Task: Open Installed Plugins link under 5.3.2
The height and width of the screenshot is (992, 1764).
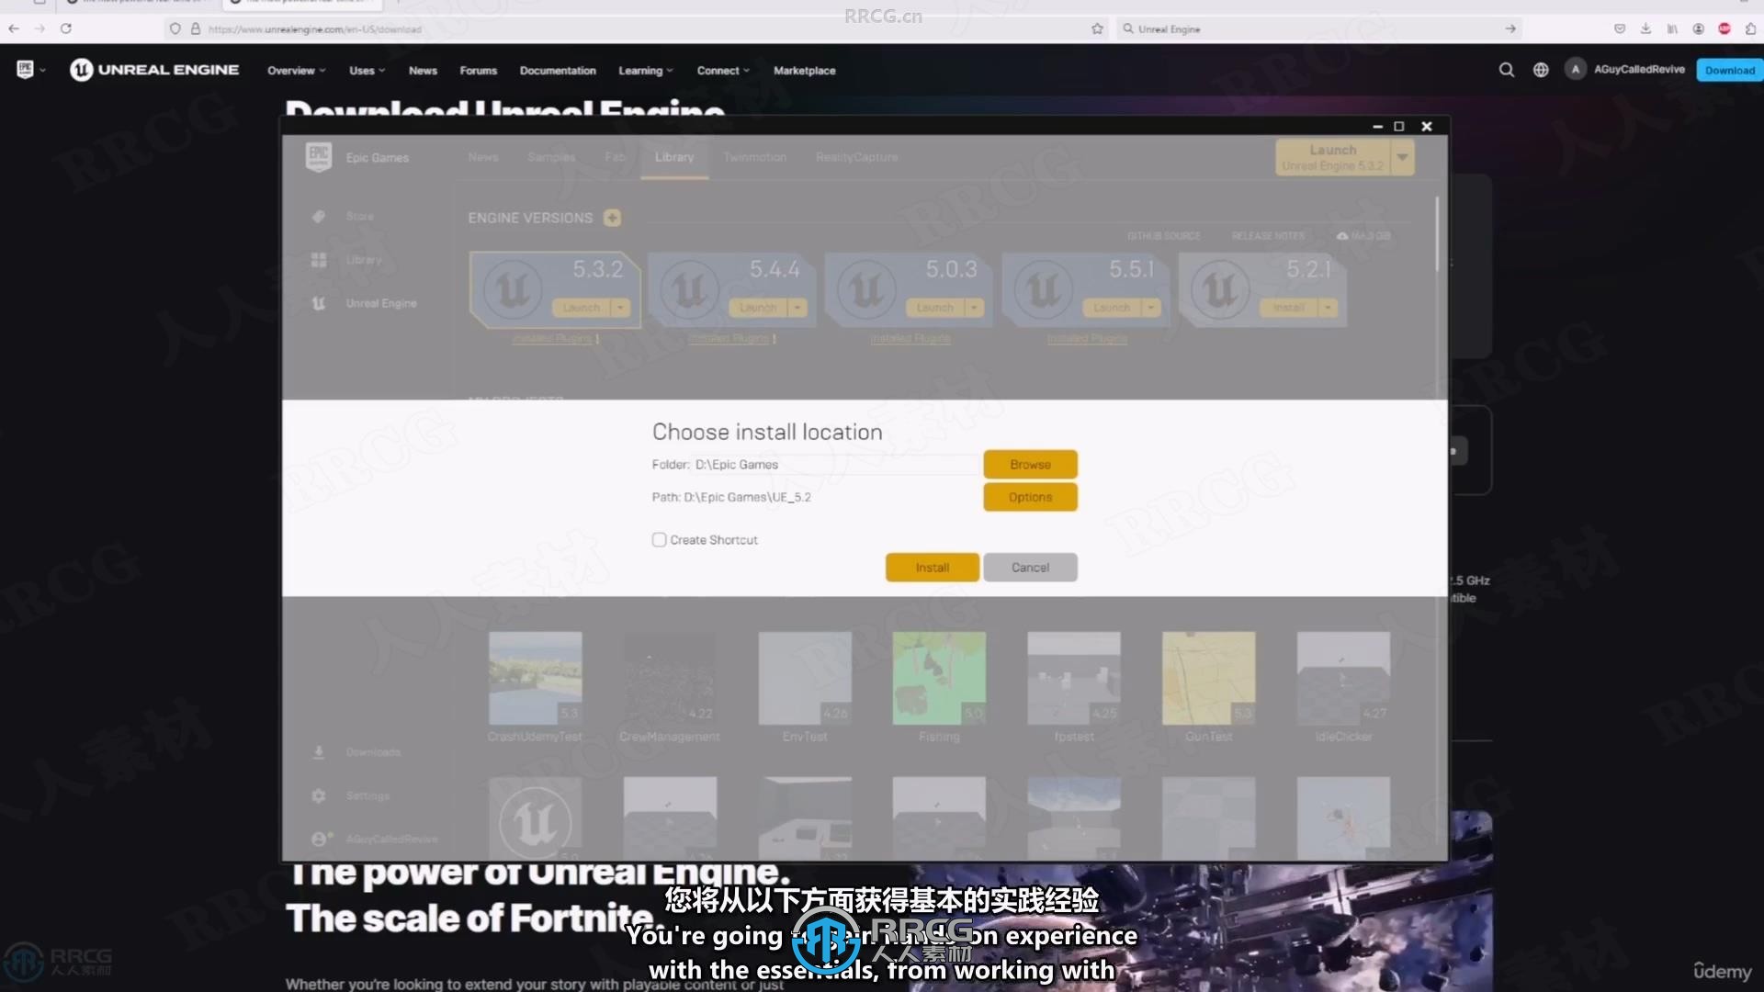Action: point(553,339)
